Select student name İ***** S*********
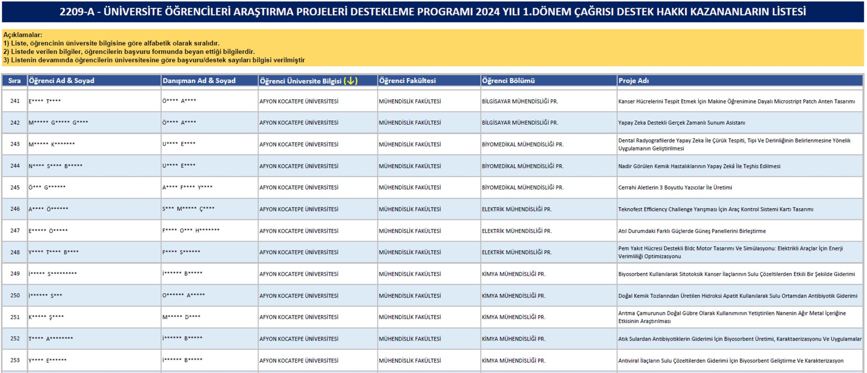867x373 pixels. (53, 274)
